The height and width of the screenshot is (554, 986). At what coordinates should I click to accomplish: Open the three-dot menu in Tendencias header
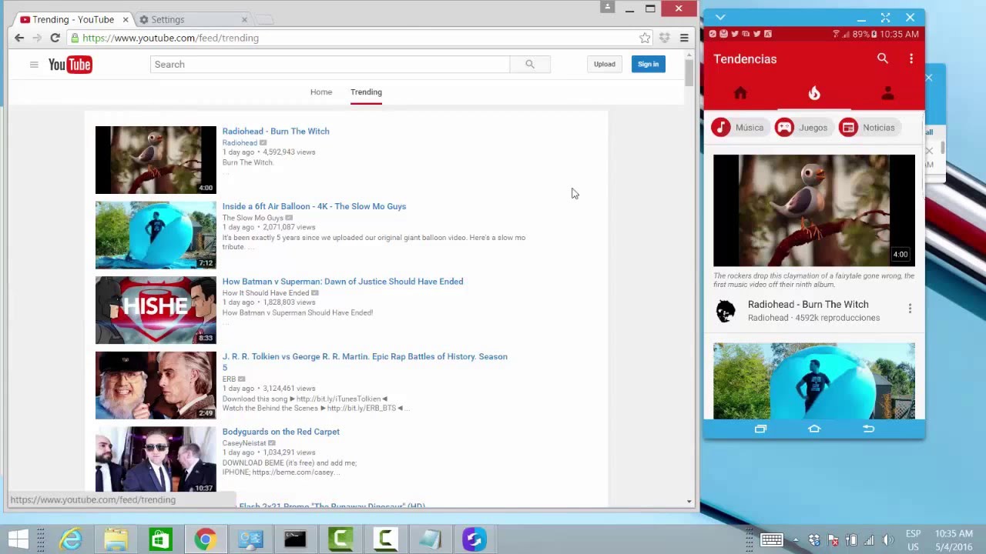911,58
